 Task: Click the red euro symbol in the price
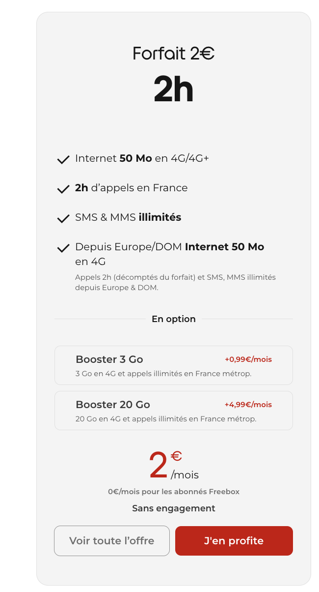click(176, 457)
